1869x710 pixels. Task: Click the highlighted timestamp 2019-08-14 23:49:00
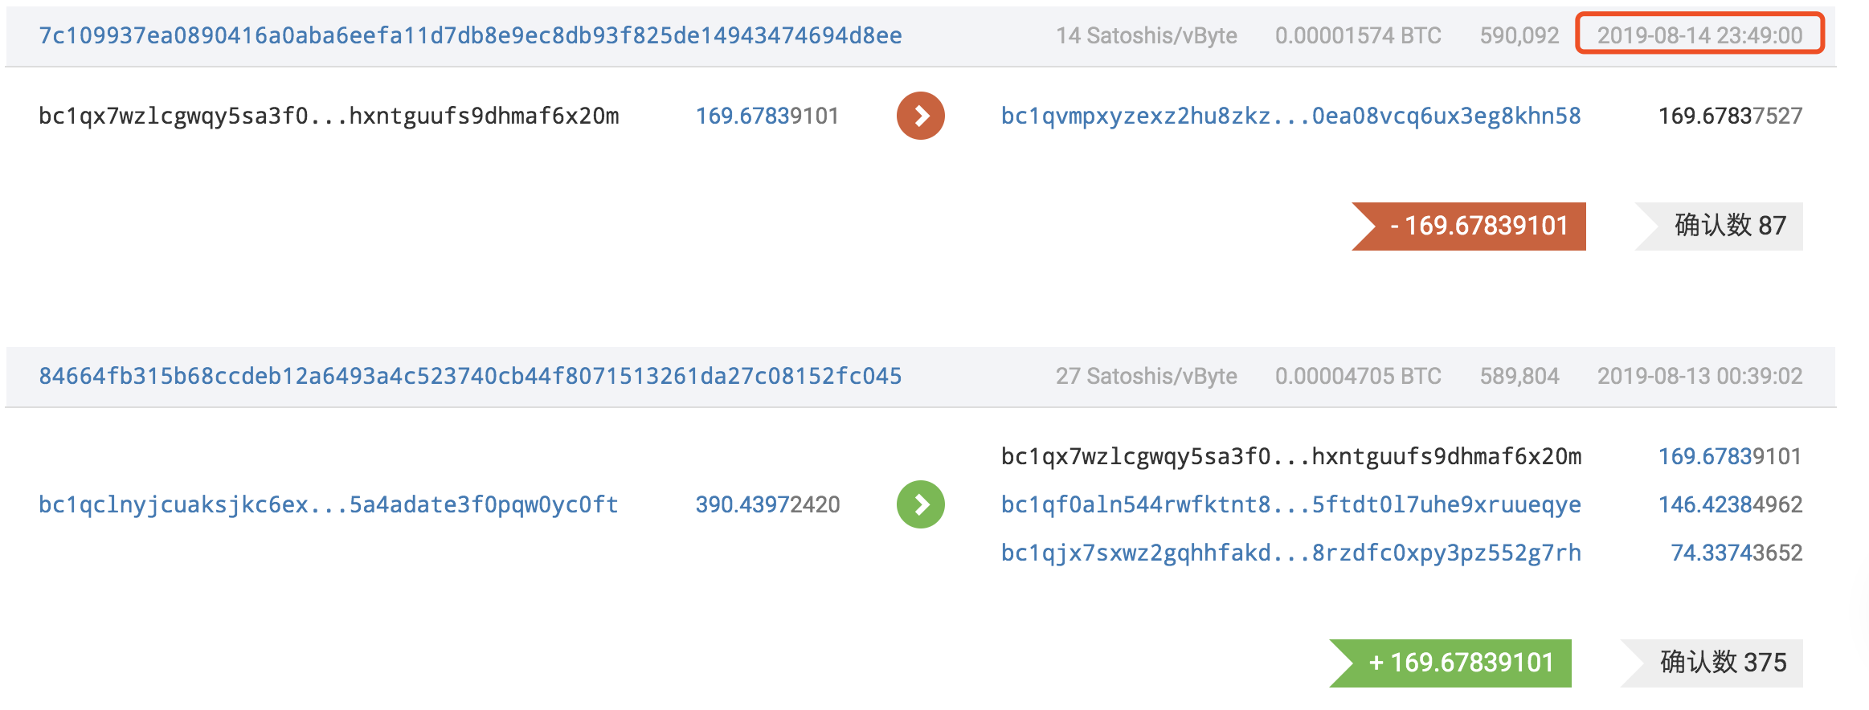(x=1699, y=35)
